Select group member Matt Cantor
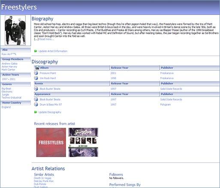220x188 pixels. click(8, 70)
